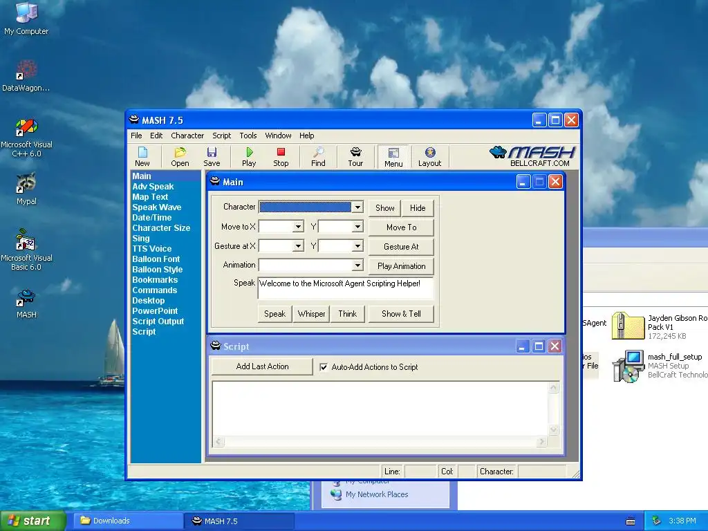Select TTS Voice in the side panel
This screenshot has width=708, height=531.
pyautogui.click(x=151, y=249)
